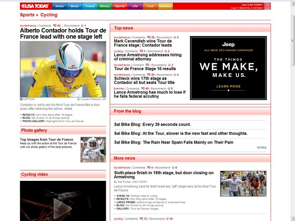Open the Sports tab

(x=120, y=6)
